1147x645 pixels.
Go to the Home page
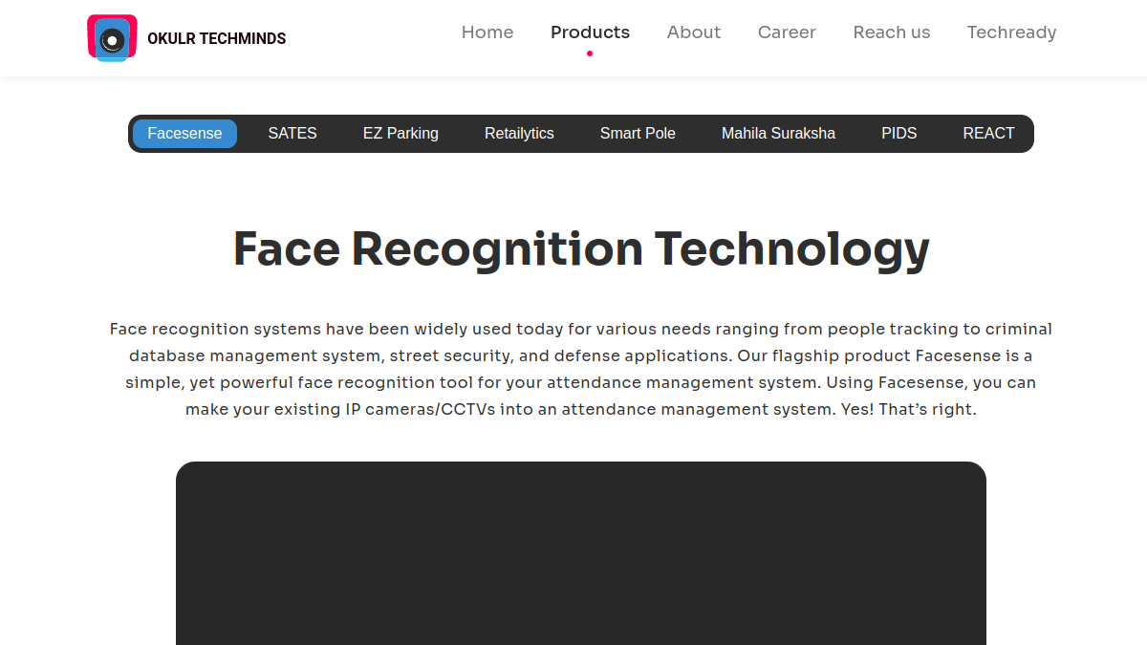coord(487,32)
